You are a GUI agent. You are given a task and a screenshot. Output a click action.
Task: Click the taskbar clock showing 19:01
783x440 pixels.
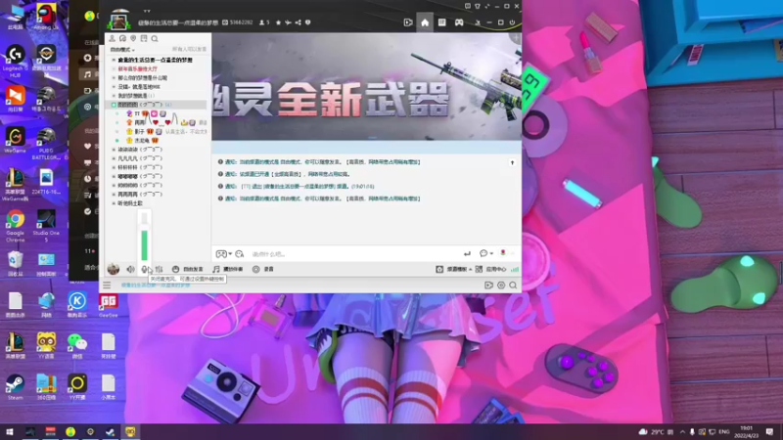(746, 431)
